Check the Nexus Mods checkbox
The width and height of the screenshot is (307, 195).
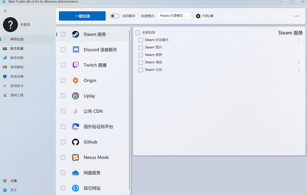pos(63,157)
